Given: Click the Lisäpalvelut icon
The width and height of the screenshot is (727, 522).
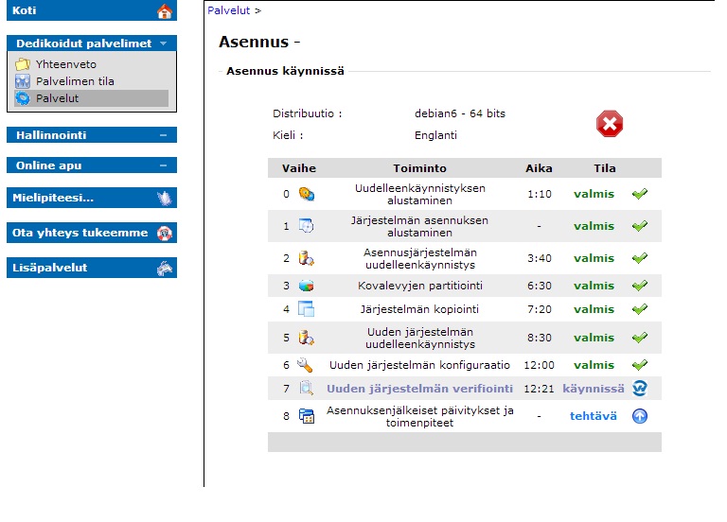Looking at the screenshot, I should point(165,268).
